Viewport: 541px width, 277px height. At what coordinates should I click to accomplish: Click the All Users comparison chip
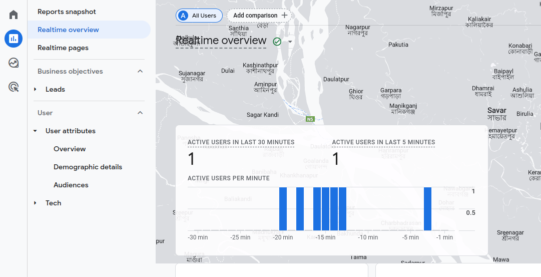click(199, 16)
